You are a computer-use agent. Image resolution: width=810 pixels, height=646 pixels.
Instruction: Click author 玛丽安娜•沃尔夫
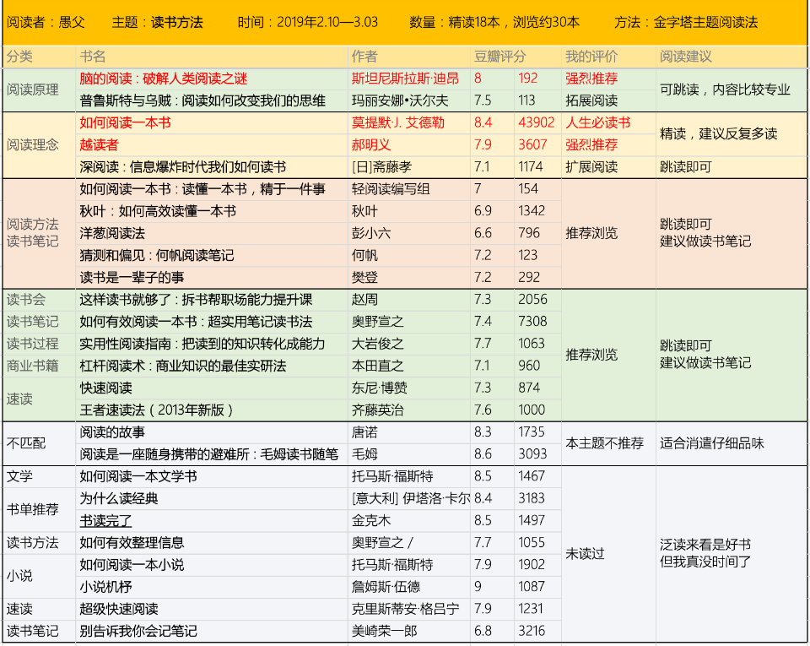tap(400, 100)
